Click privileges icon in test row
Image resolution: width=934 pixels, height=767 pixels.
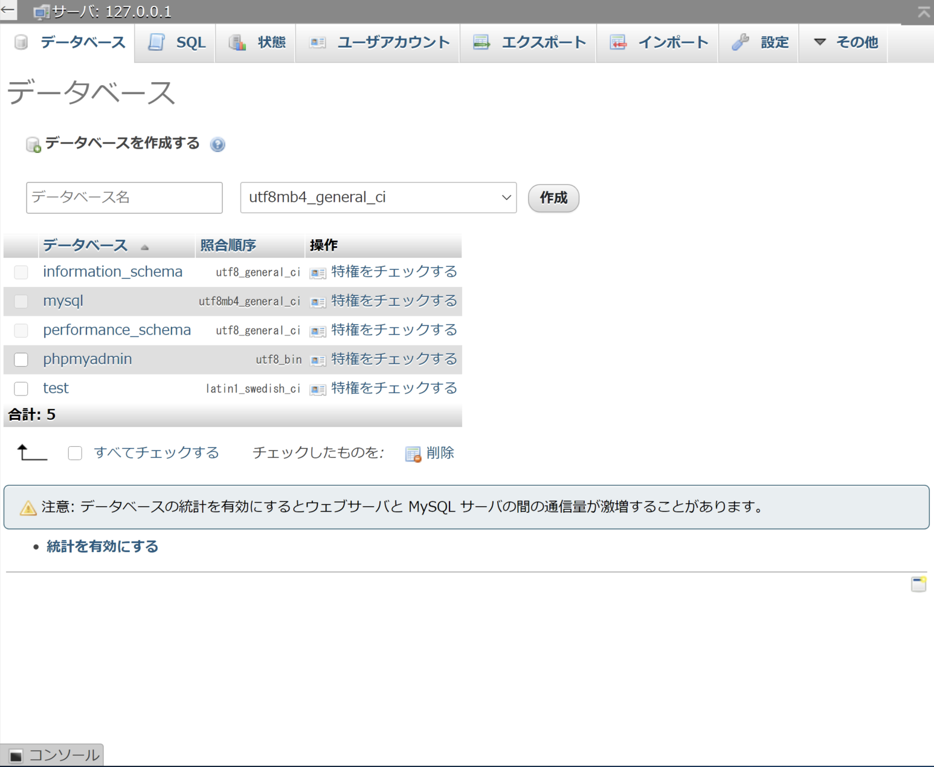(x=318, y=390)
